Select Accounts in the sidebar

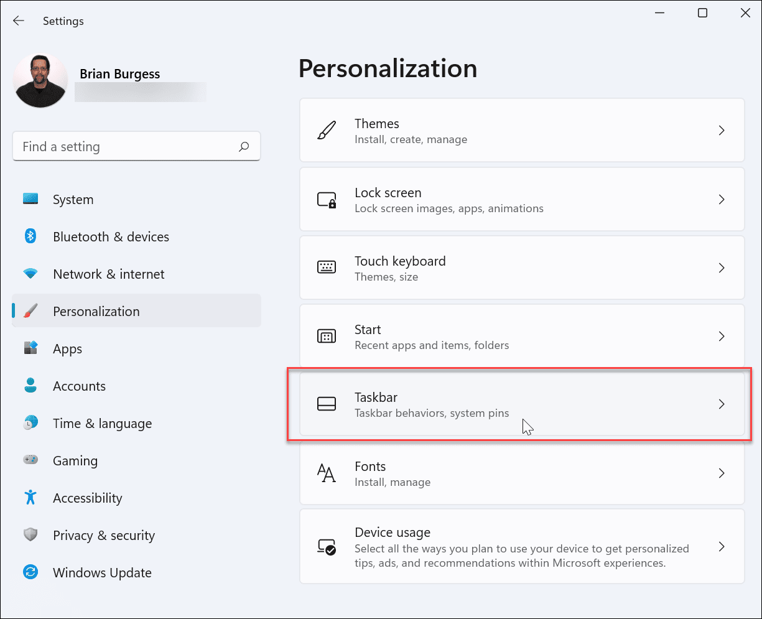click(x=79, y=386)
